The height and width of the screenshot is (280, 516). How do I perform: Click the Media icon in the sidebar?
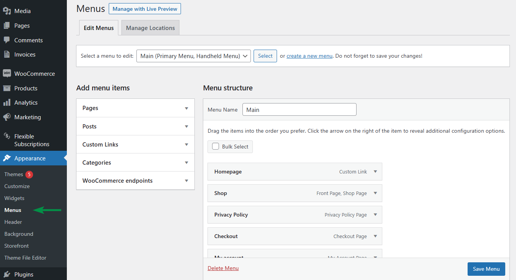pyautogui.click(x=7, y=11)
